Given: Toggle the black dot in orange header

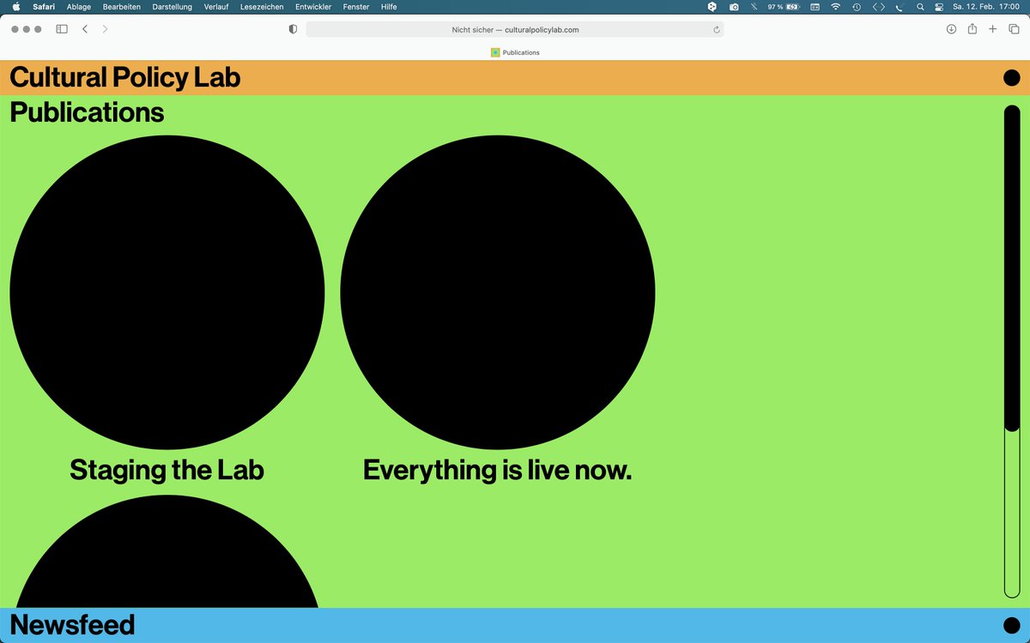Looking at the screenshot, I should [x=1012, y=78].
